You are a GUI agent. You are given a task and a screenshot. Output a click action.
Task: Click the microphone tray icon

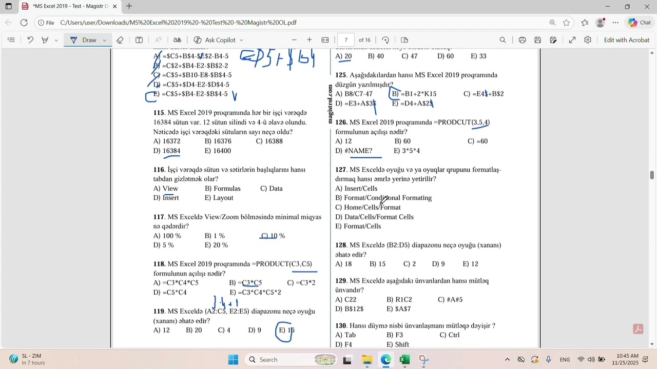(x=549, y=360)
